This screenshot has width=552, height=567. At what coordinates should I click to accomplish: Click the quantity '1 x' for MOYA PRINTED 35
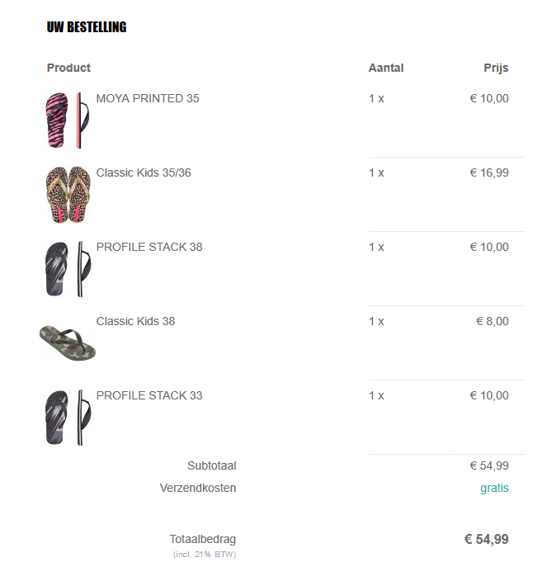point(376,99)
